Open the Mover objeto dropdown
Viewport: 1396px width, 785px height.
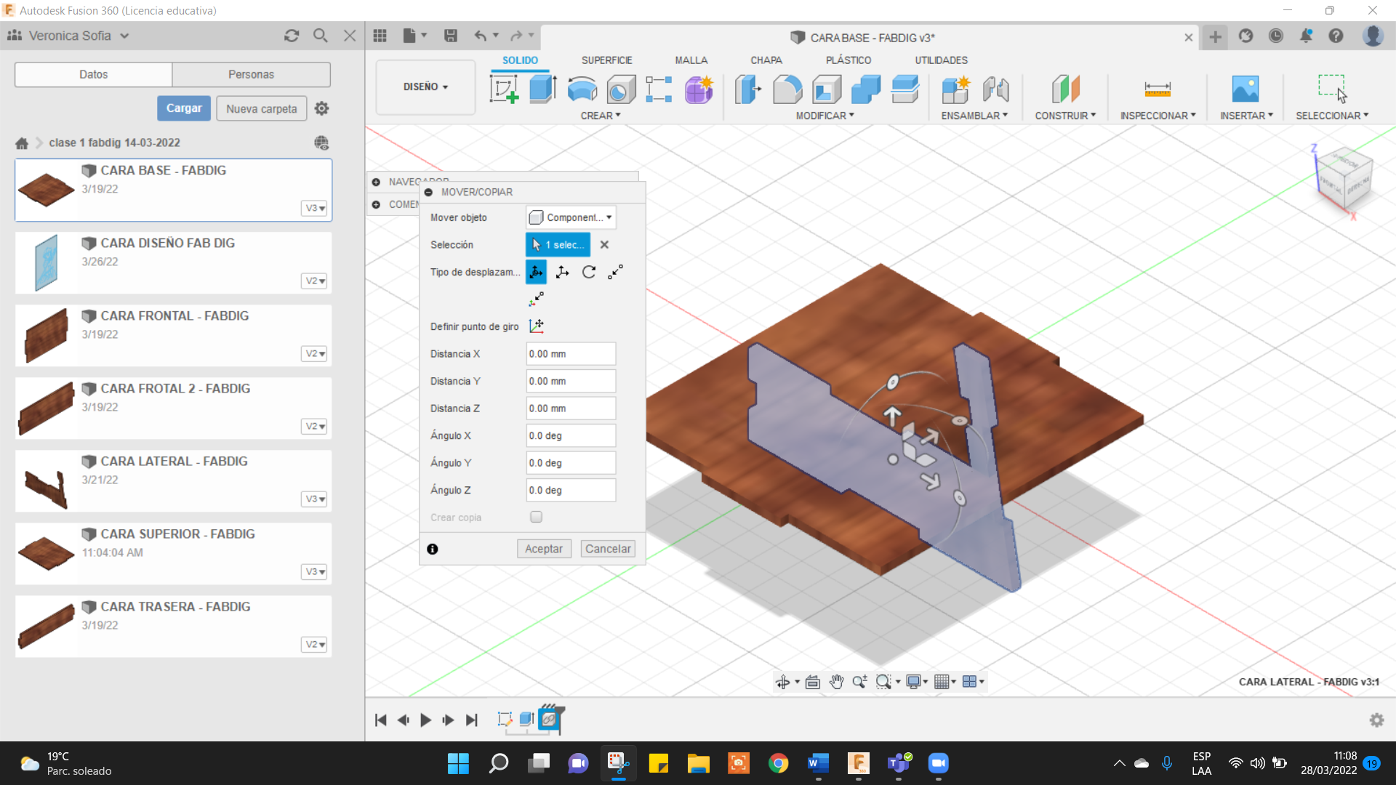[571, 217]
